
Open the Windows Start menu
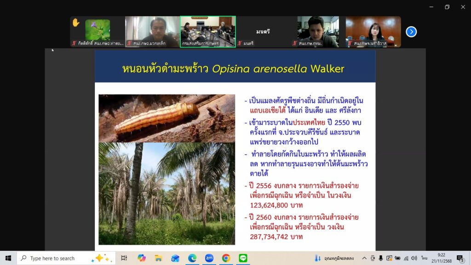(x=8, y=258)
